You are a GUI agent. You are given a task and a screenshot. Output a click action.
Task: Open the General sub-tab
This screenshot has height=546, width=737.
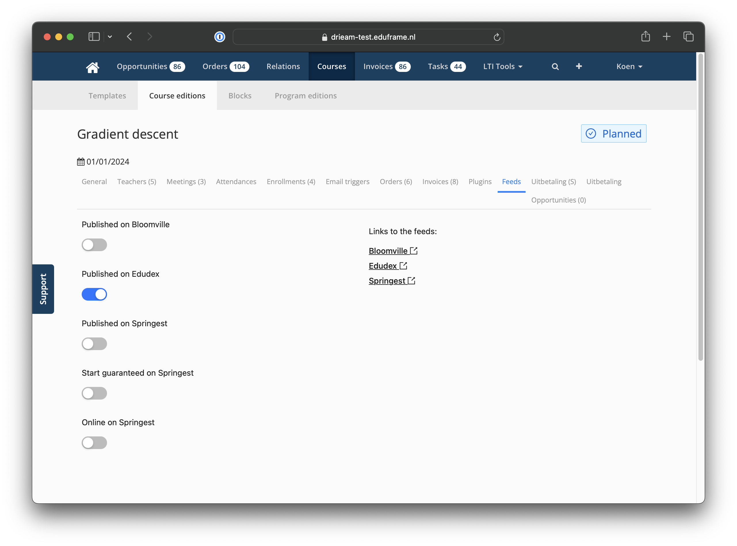click(x=94, y=182)
